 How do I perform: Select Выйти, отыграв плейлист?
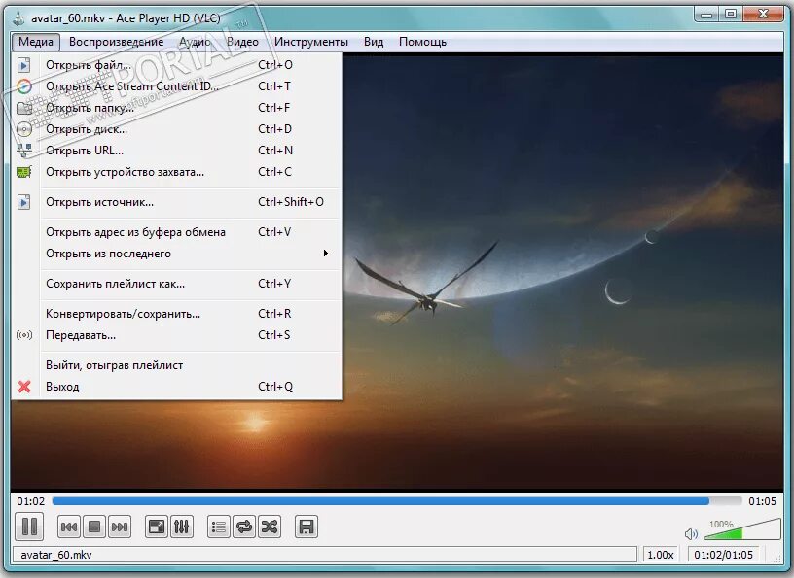point(176,365)
